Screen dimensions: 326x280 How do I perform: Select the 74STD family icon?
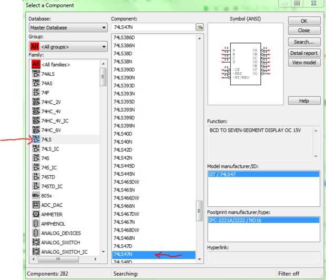point(36,177)
